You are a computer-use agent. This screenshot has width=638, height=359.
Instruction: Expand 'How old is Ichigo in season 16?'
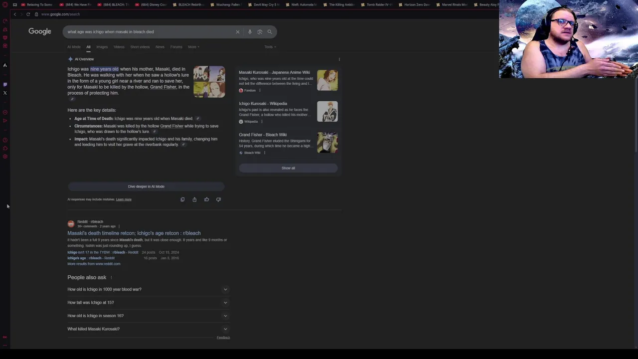pyautogui.click(x=148, y=316)
